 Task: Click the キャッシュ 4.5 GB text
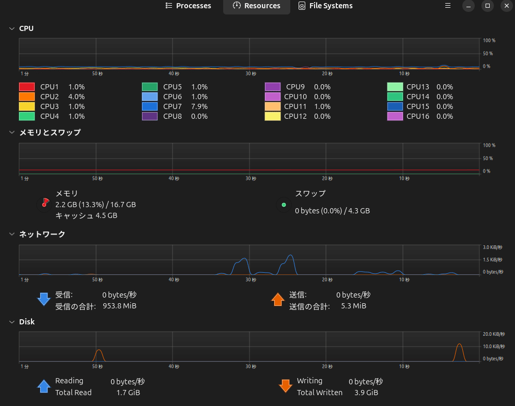click(86, 215)
